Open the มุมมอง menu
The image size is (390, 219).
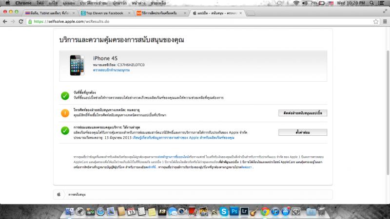[x=69, y=3]
